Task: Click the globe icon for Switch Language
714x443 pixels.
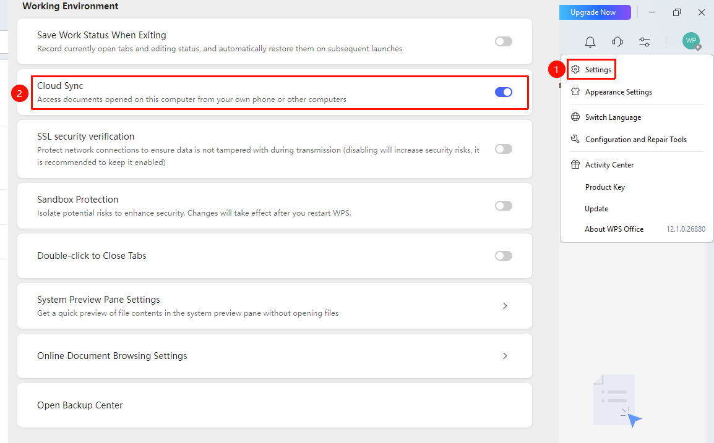Action: point(575,117)
